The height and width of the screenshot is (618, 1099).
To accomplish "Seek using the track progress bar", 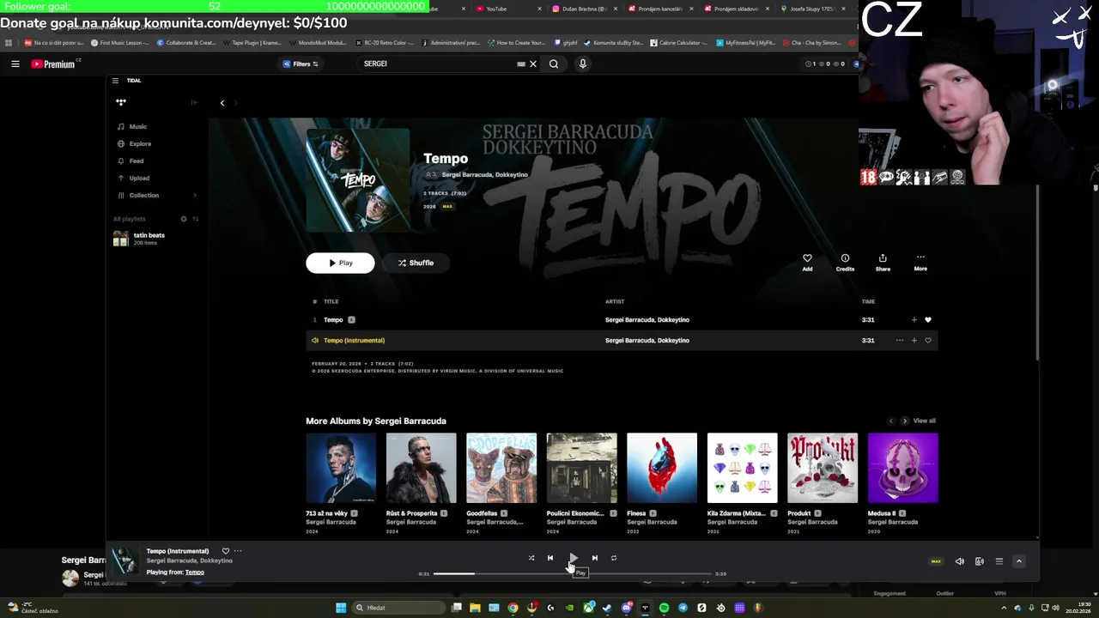I will [x=573, y=573].
